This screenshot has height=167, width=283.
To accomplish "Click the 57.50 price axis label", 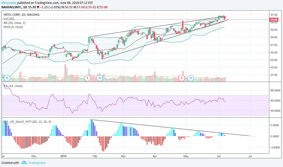I will (x=274, y=15).
